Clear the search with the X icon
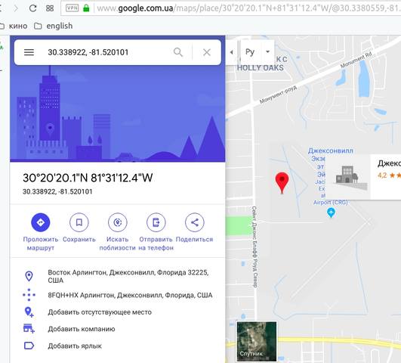Image resolution: width=401 pixels, height=363 pixels. pos(207,52)
